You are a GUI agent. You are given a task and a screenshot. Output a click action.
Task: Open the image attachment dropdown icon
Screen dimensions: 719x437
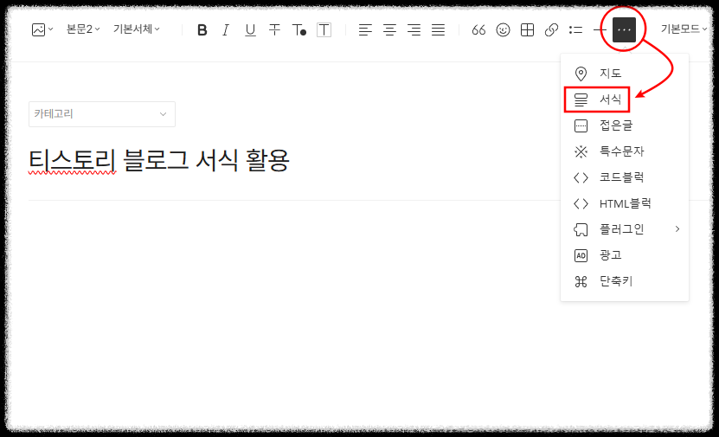click(42, 29)
